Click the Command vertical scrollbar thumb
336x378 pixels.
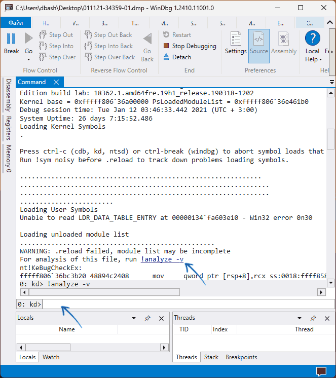pos(331,139)
